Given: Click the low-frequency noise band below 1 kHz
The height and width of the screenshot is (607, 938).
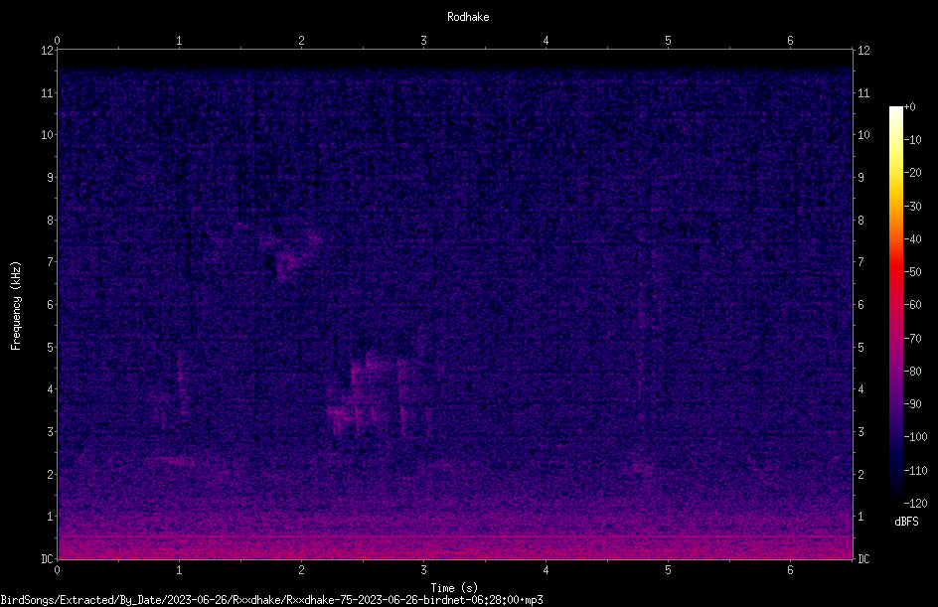Looking at the screenshot, I should pos(455,538).
